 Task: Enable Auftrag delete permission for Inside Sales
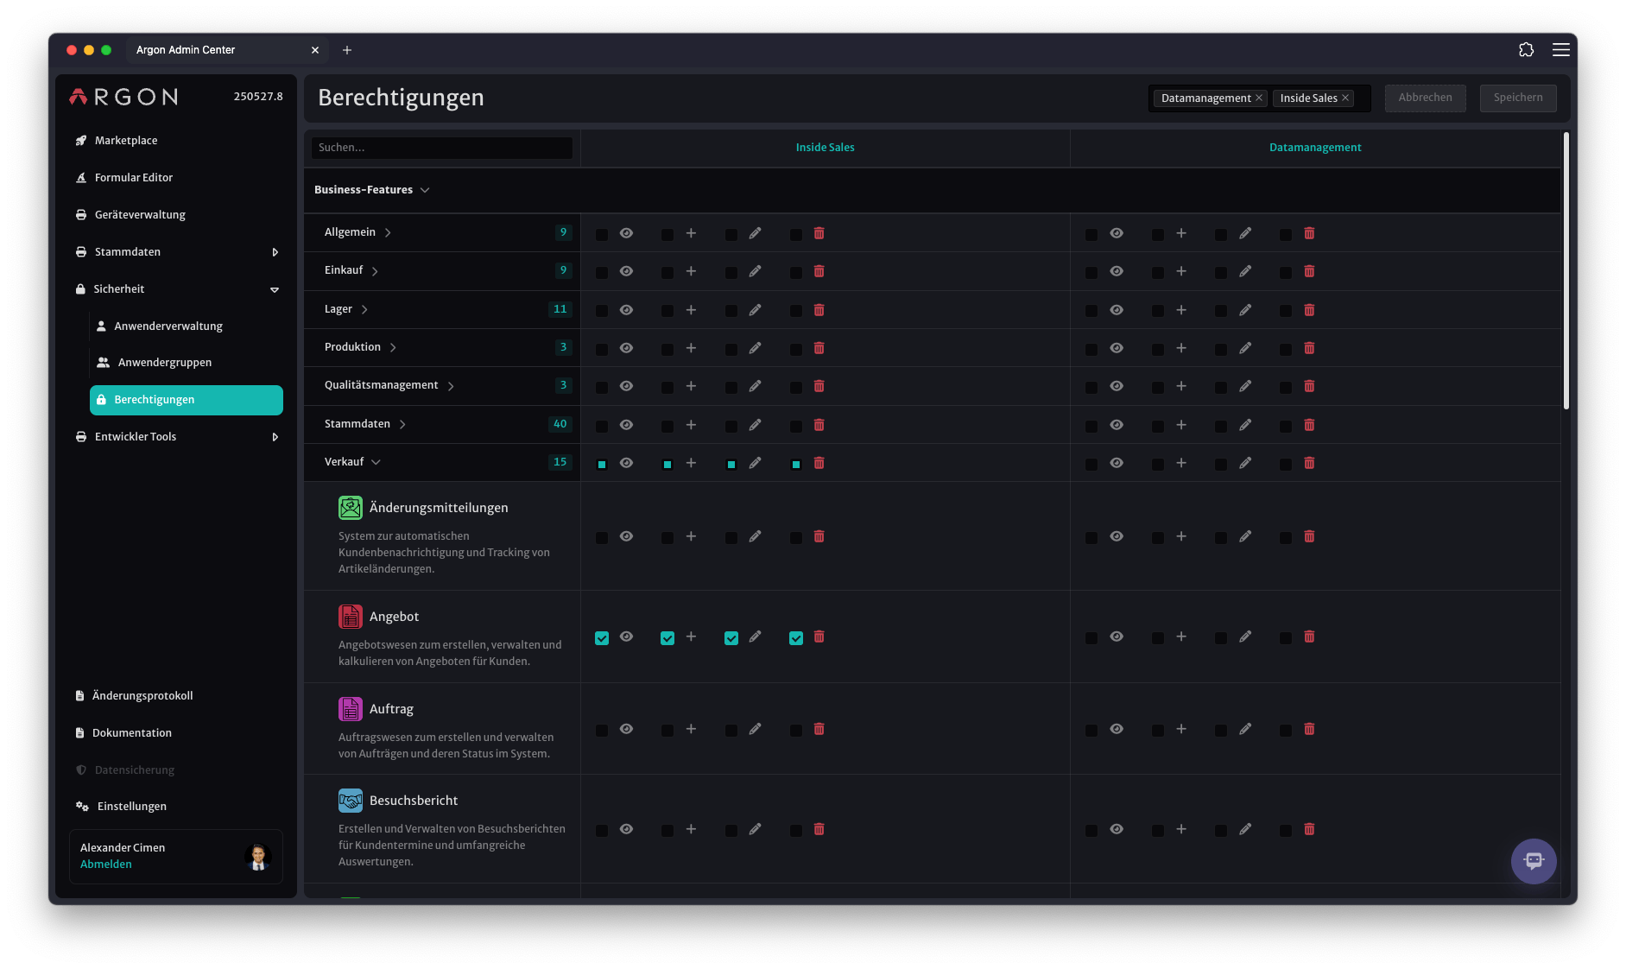[796, 731]
